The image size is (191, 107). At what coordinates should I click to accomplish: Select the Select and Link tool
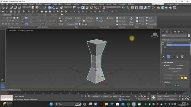pos(12,8)
